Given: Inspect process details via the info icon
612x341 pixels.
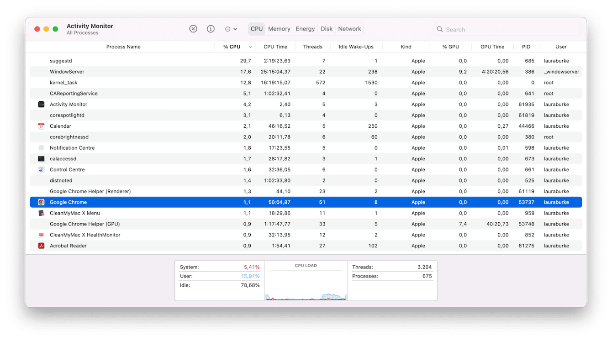Looking at the screenshot, I should point(211,28).
